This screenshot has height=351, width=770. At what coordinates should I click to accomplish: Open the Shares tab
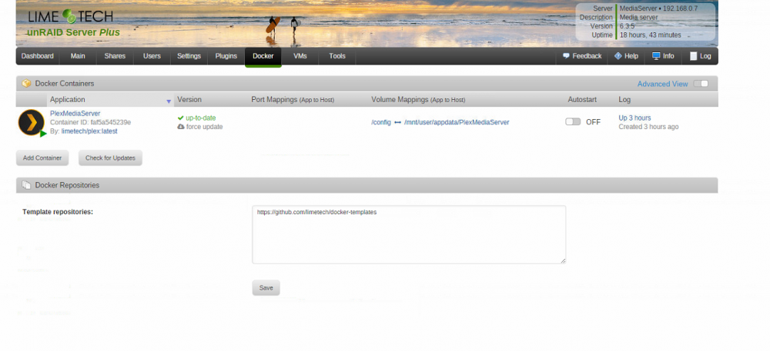pyautogui.click(x=115, y=56)
